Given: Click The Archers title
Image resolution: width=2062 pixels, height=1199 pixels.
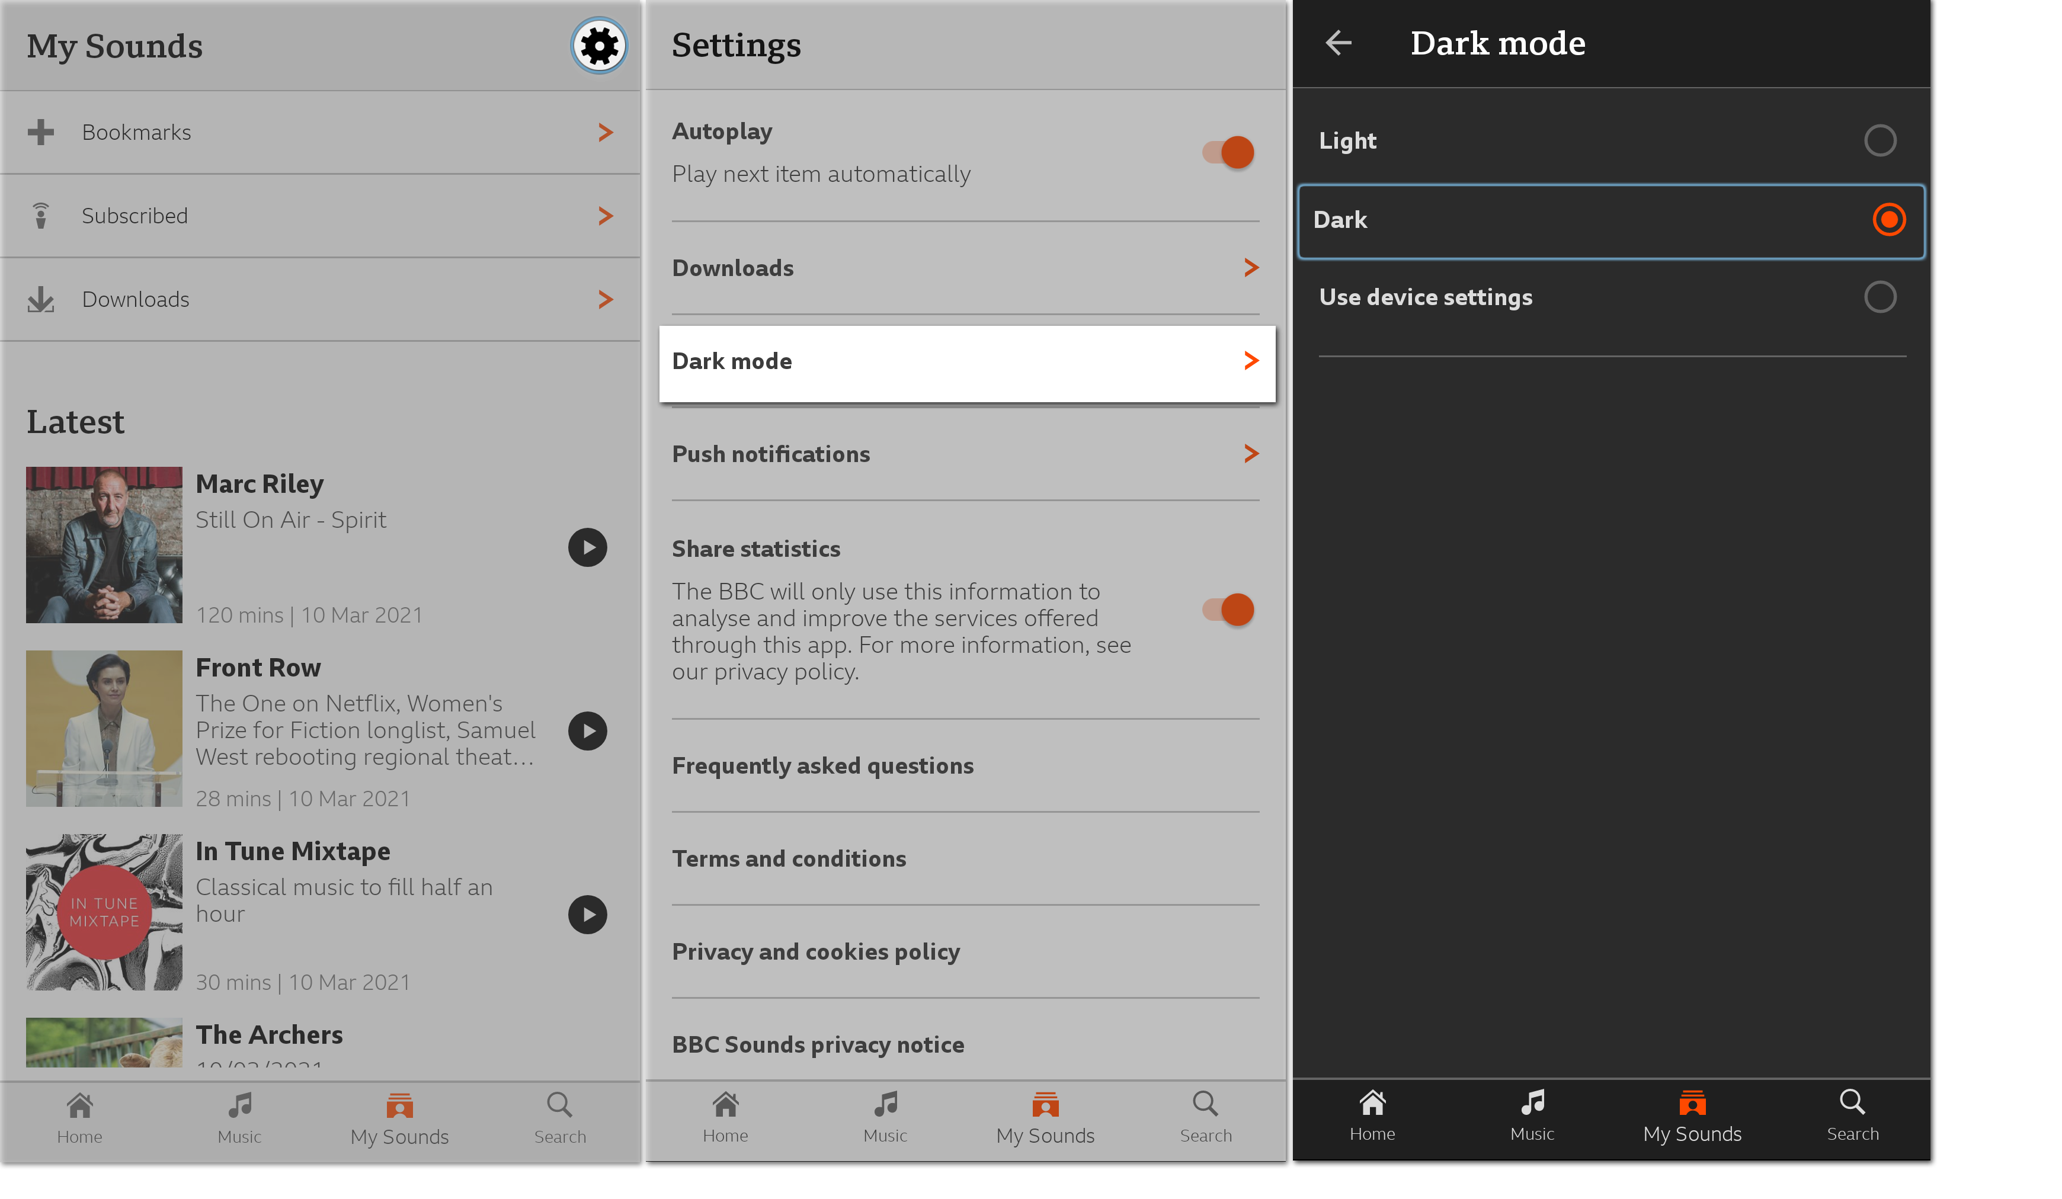Looking at the screenshot, I should (x=269, y=1034).
